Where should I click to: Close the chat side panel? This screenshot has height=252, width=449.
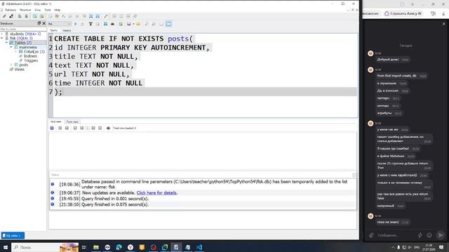(444, 24)
